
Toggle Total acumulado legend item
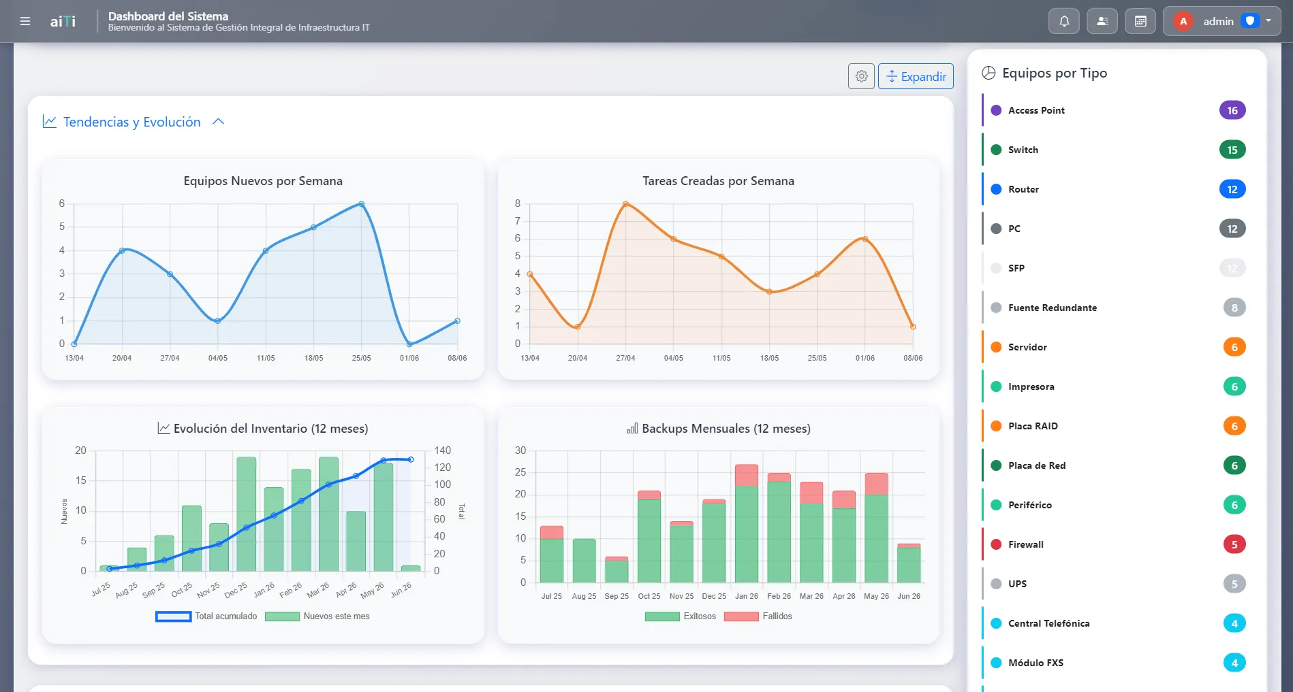pos(206,616)
